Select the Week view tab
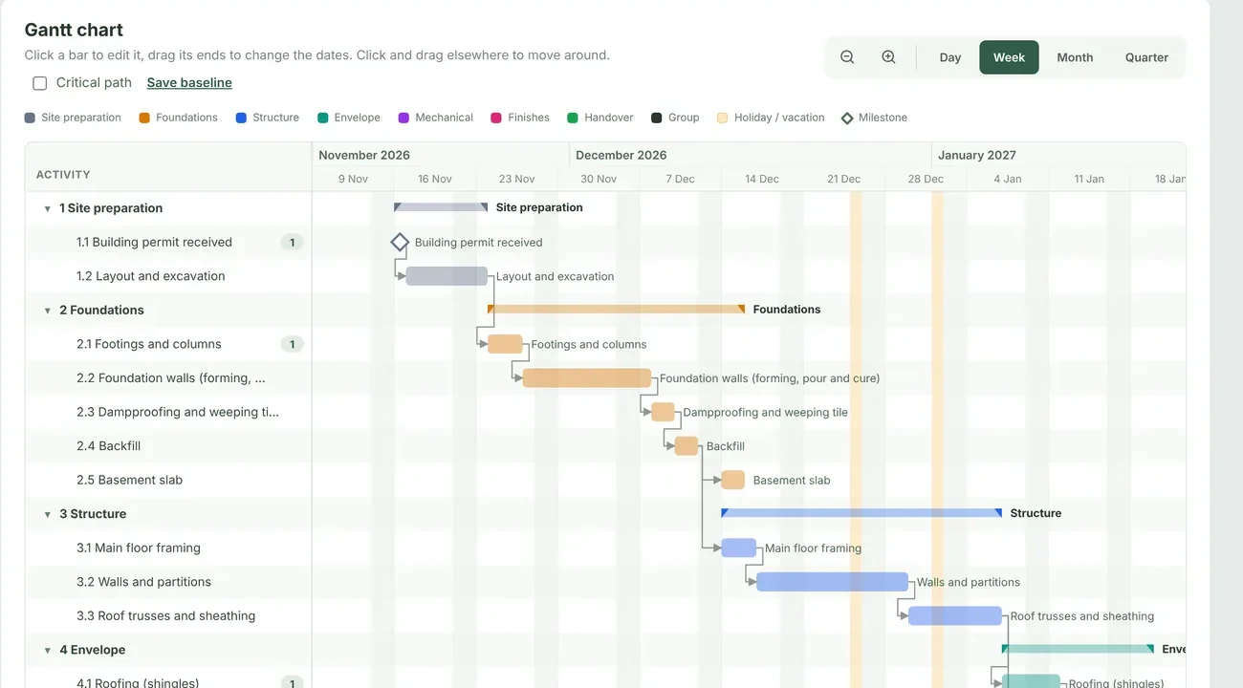Viewport: 1243px width, 688px height. click(1009, 57)
